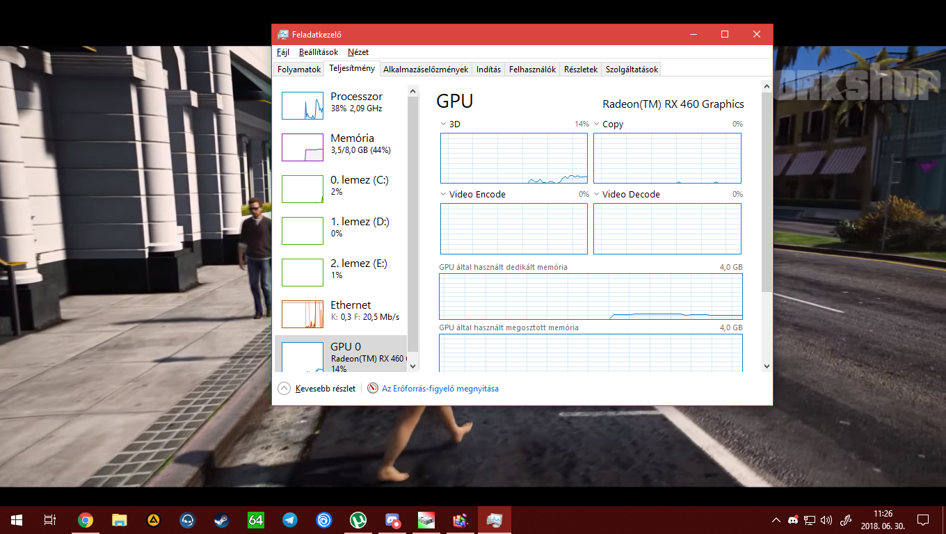946x534 pixels.
Task: Open the Action Center notifications
Action: click(x=923, y=520)
